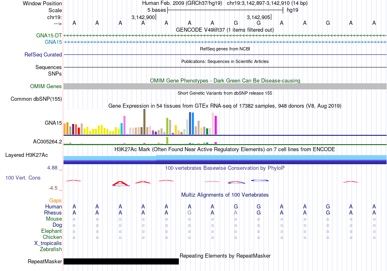Select the Dog species label
Image resolution: width=387 pixels, height=271 pixels.
point(57,225)
